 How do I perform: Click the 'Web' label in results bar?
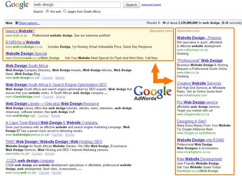click(x=9, y=23)
